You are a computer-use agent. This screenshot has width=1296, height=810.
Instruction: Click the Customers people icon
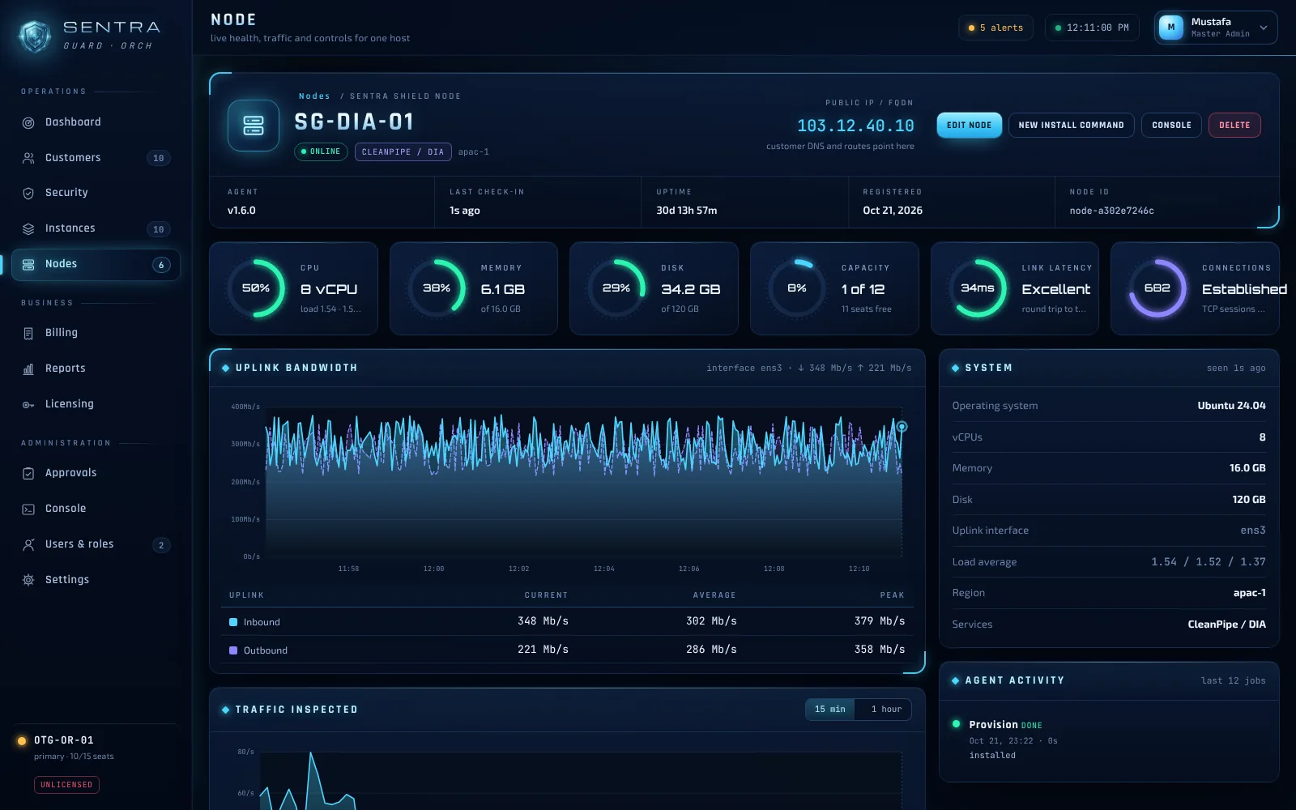tap(28, 158)
